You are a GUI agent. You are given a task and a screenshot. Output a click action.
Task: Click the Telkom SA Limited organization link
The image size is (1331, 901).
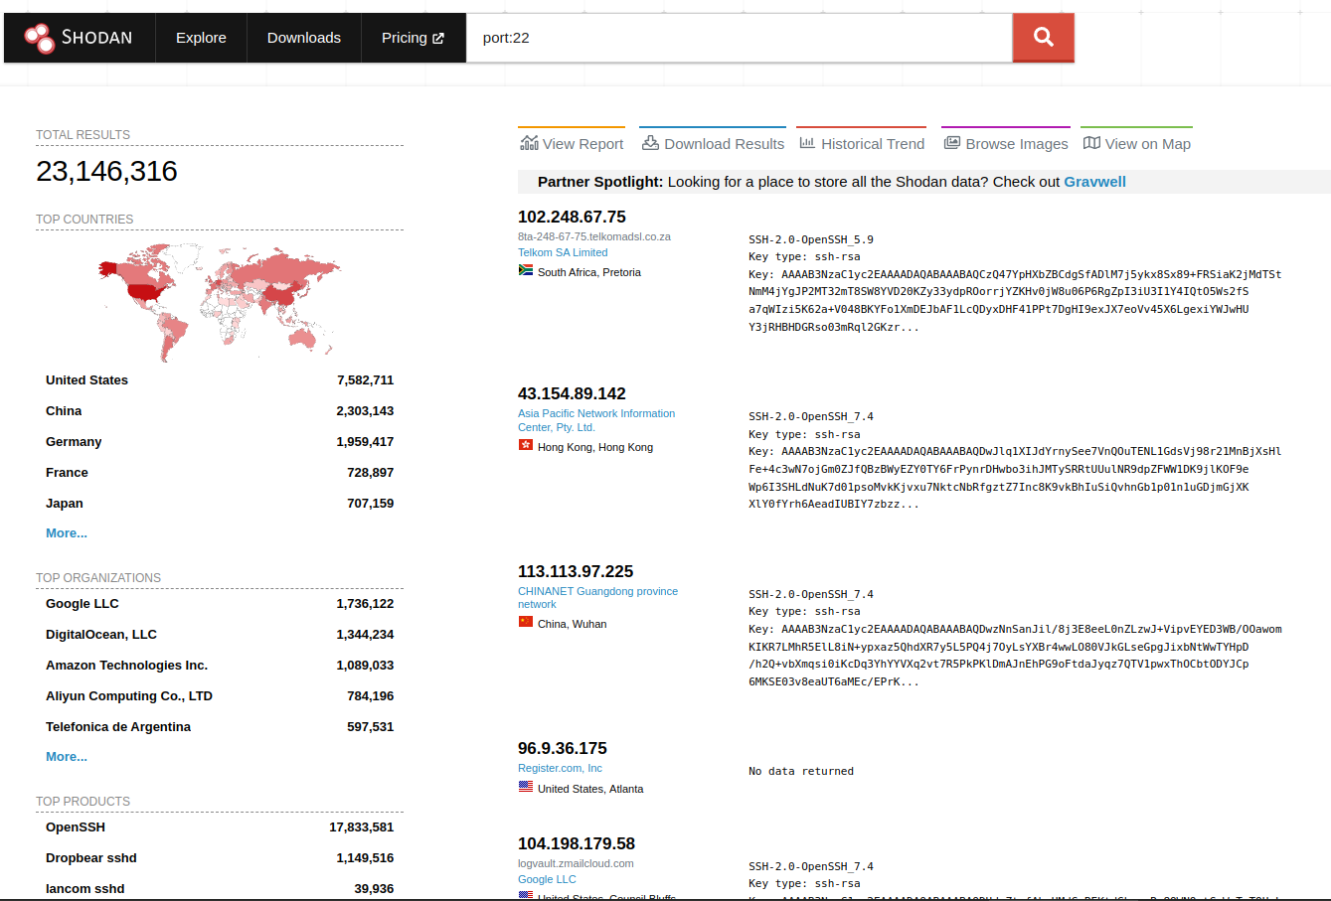[x=562, y=252]
